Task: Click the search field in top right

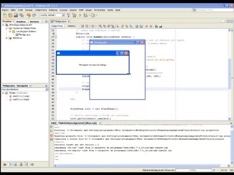Action: point(215,10)
